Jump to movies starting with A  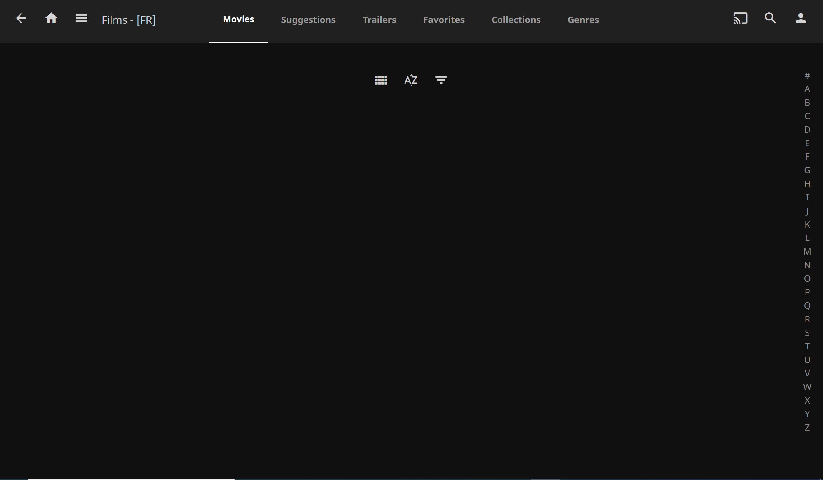(x=807, y=88)
